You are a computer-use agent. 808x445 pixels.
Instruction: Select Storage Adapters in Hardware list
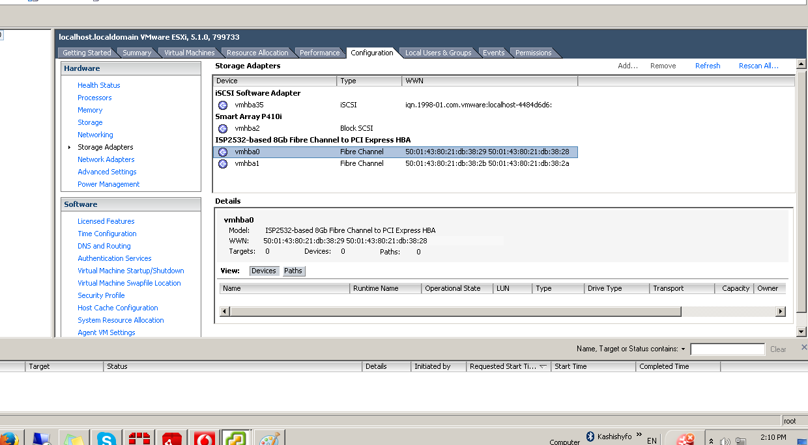105,147
